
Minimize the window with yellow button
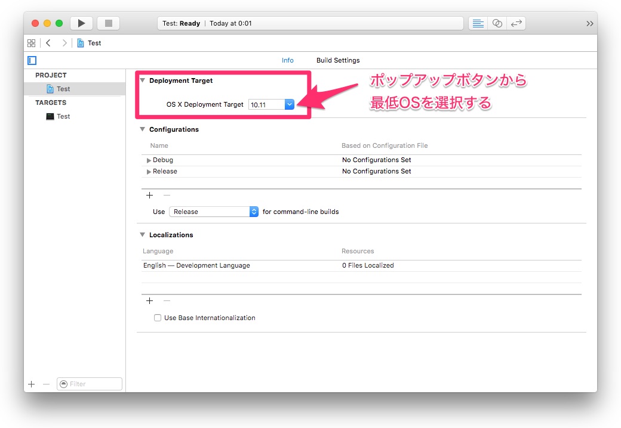47,23
